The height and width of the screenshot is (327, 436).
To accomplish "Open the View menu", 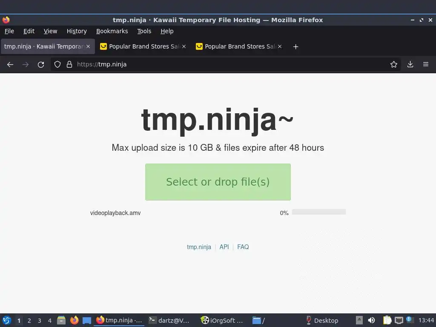I will [x=50, y=31].
